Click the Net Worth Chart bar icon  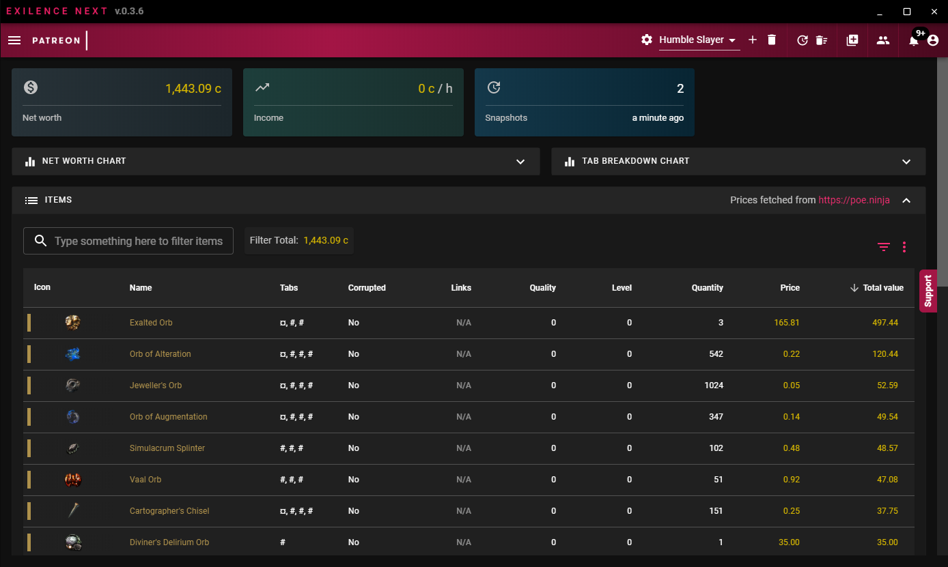coord(30,162)
